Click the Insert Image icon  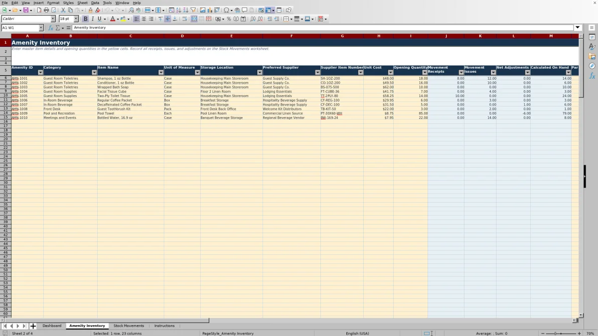pyautogui.click(x=203, y=10)
